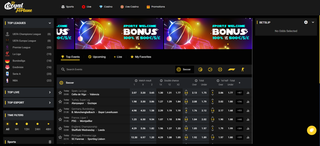The width and height of the screenshot is (320, 146).
Task: Open Betslip settings gear
Action: [x=306, y=22]
